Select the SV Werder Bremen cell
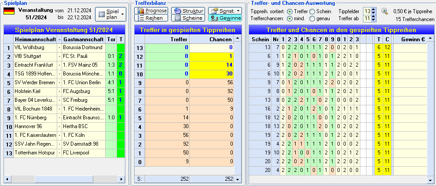Screen dimensions: 436x186 (x=35, y=82)
